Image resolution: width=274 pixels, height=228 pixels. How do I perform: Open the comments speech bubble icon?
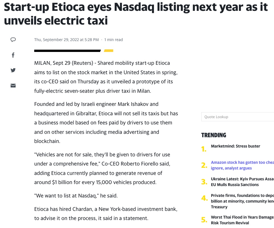(x=13, y=40)
